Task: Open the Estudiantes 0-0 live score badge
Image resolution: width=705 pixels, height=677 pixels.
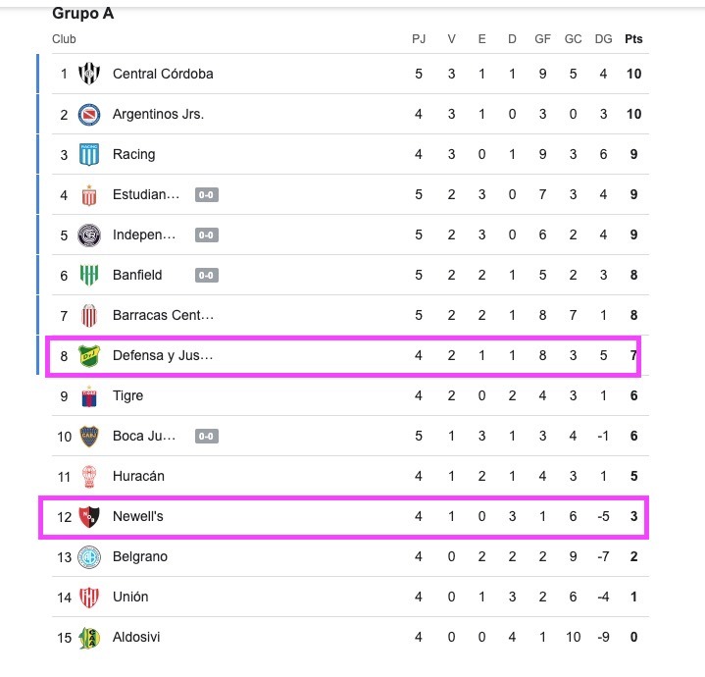Action: [x=206, y=195]
